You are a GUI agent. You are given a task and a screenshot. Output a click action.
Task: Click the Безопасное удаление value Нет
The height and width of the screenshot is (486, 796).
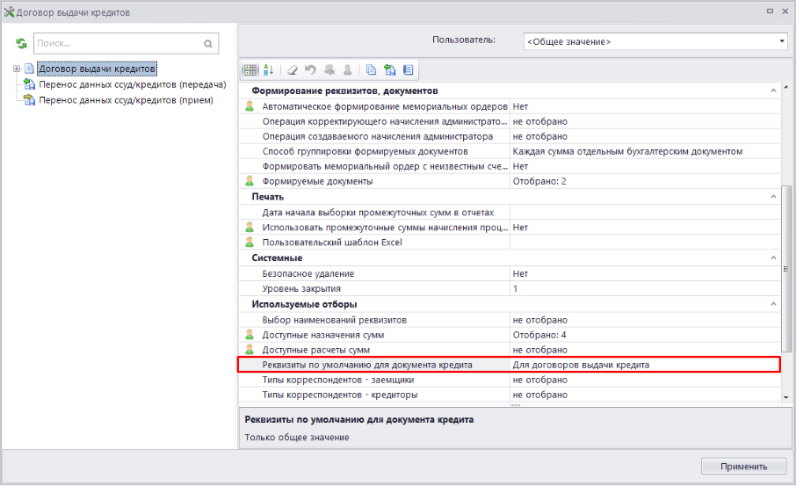pos(641,273)
